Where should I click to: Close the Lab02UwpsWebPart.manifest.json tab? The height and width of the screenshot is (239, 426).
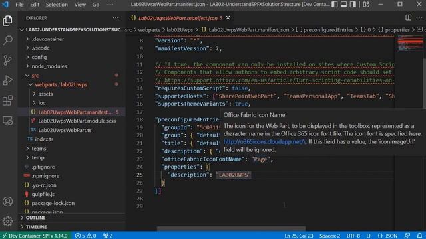coord(228,18)
